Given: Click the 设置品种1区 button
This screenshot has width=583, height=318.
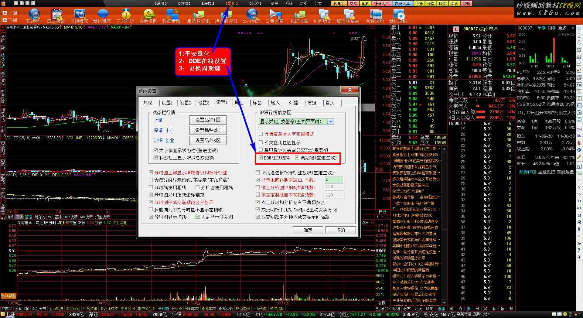Looking at the screenshot, I should [208, 120].
